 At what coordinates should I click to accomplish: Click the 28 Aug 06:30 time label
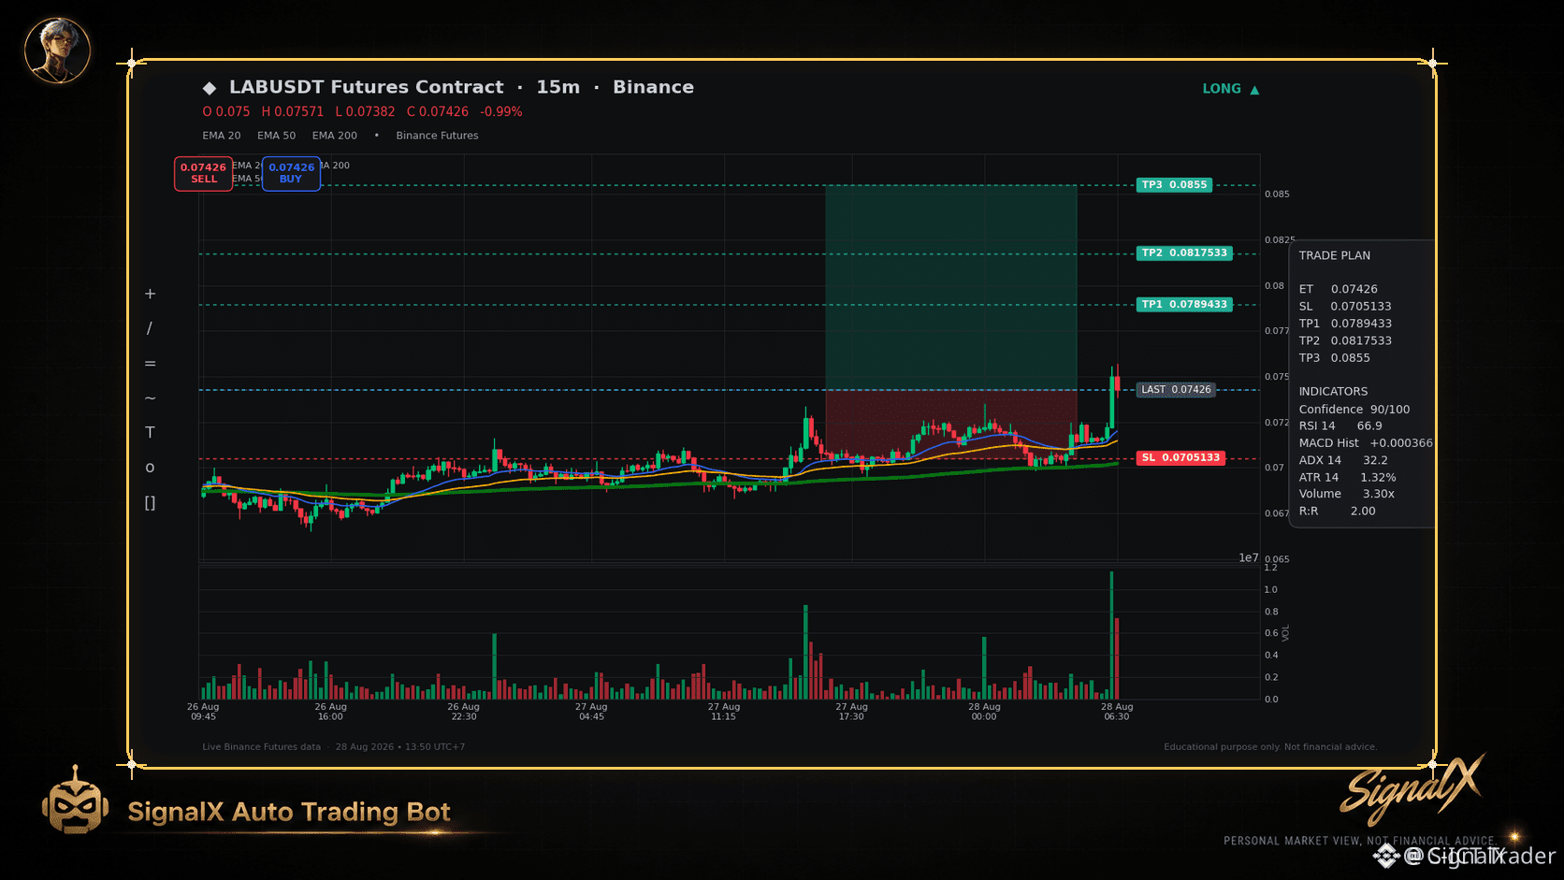pos(1117,712)
